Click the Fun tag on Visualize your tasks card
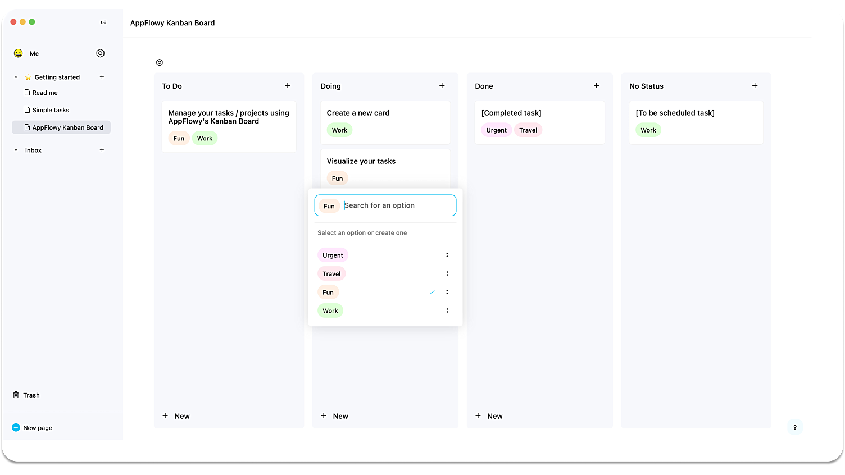 coord(337,179)
